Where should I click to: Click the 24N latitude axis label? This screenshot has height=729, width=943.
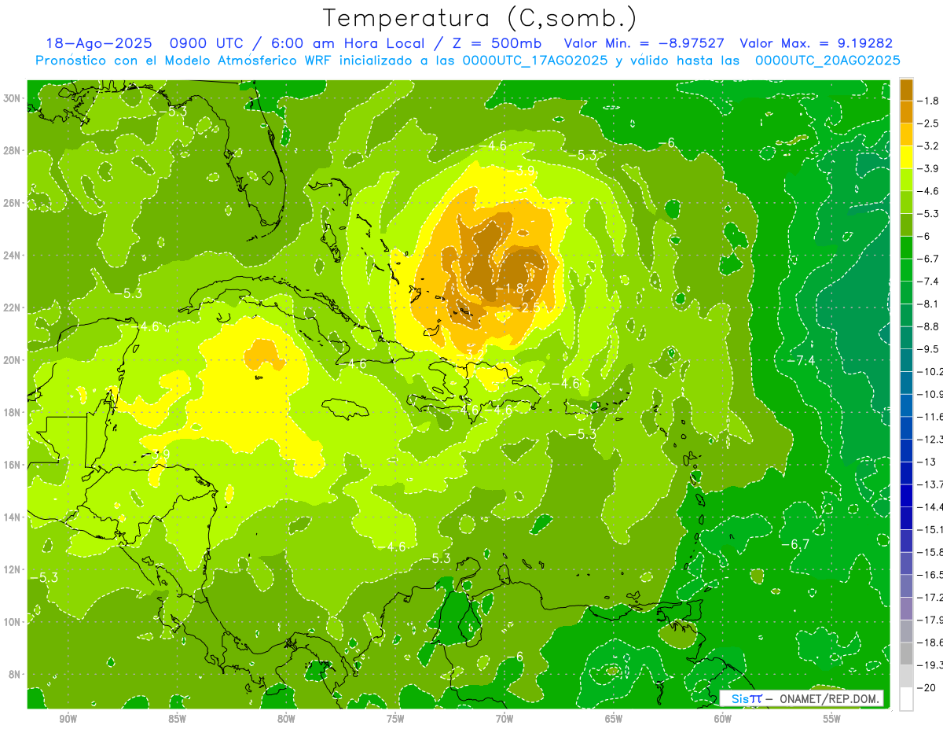click(13, 255)
